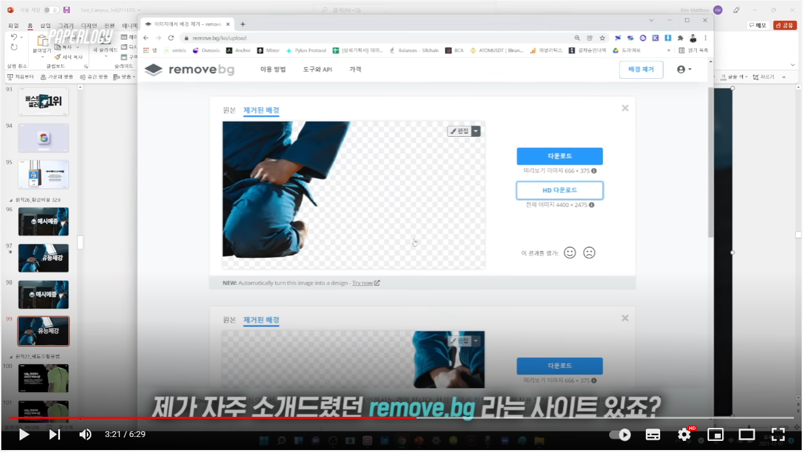Click the HD 다운로드 button
Screen dimensions: 803x452
tap(560, 190)
